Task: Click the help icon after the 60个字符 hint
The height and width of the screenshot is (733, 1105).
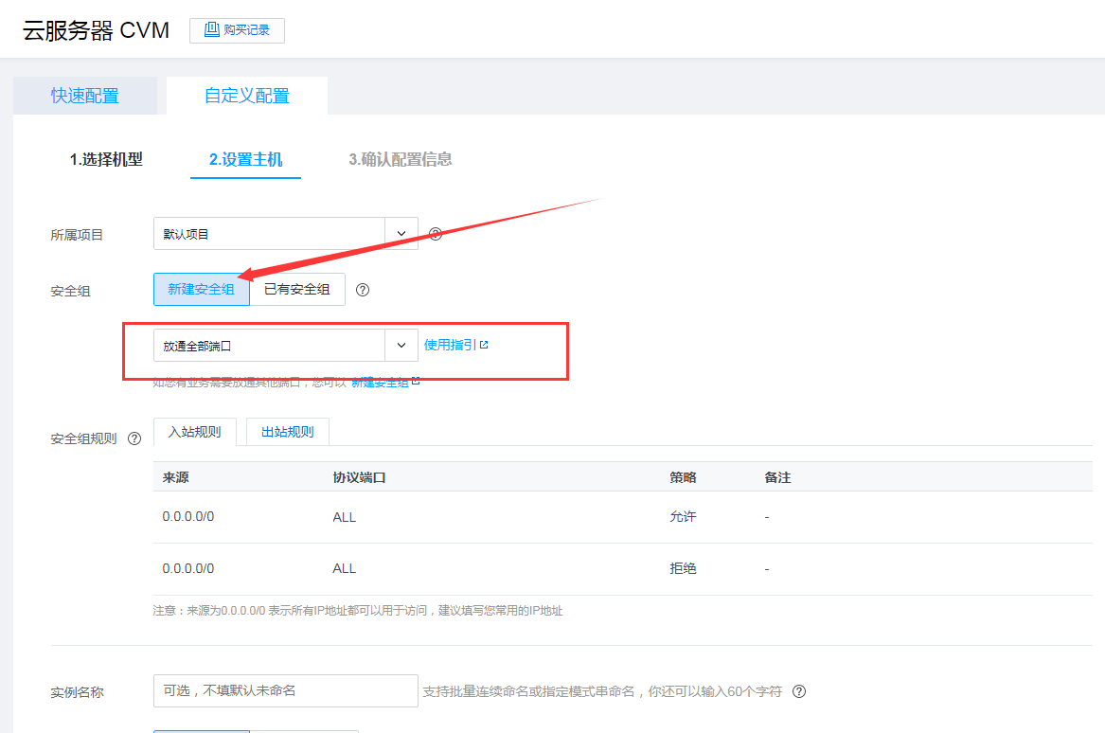Action: (798, 691)
